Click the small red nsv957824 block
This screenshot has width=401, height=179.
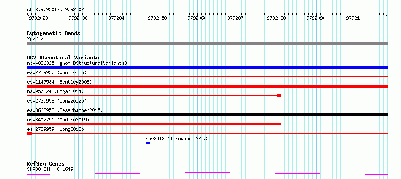coord(279,96)
